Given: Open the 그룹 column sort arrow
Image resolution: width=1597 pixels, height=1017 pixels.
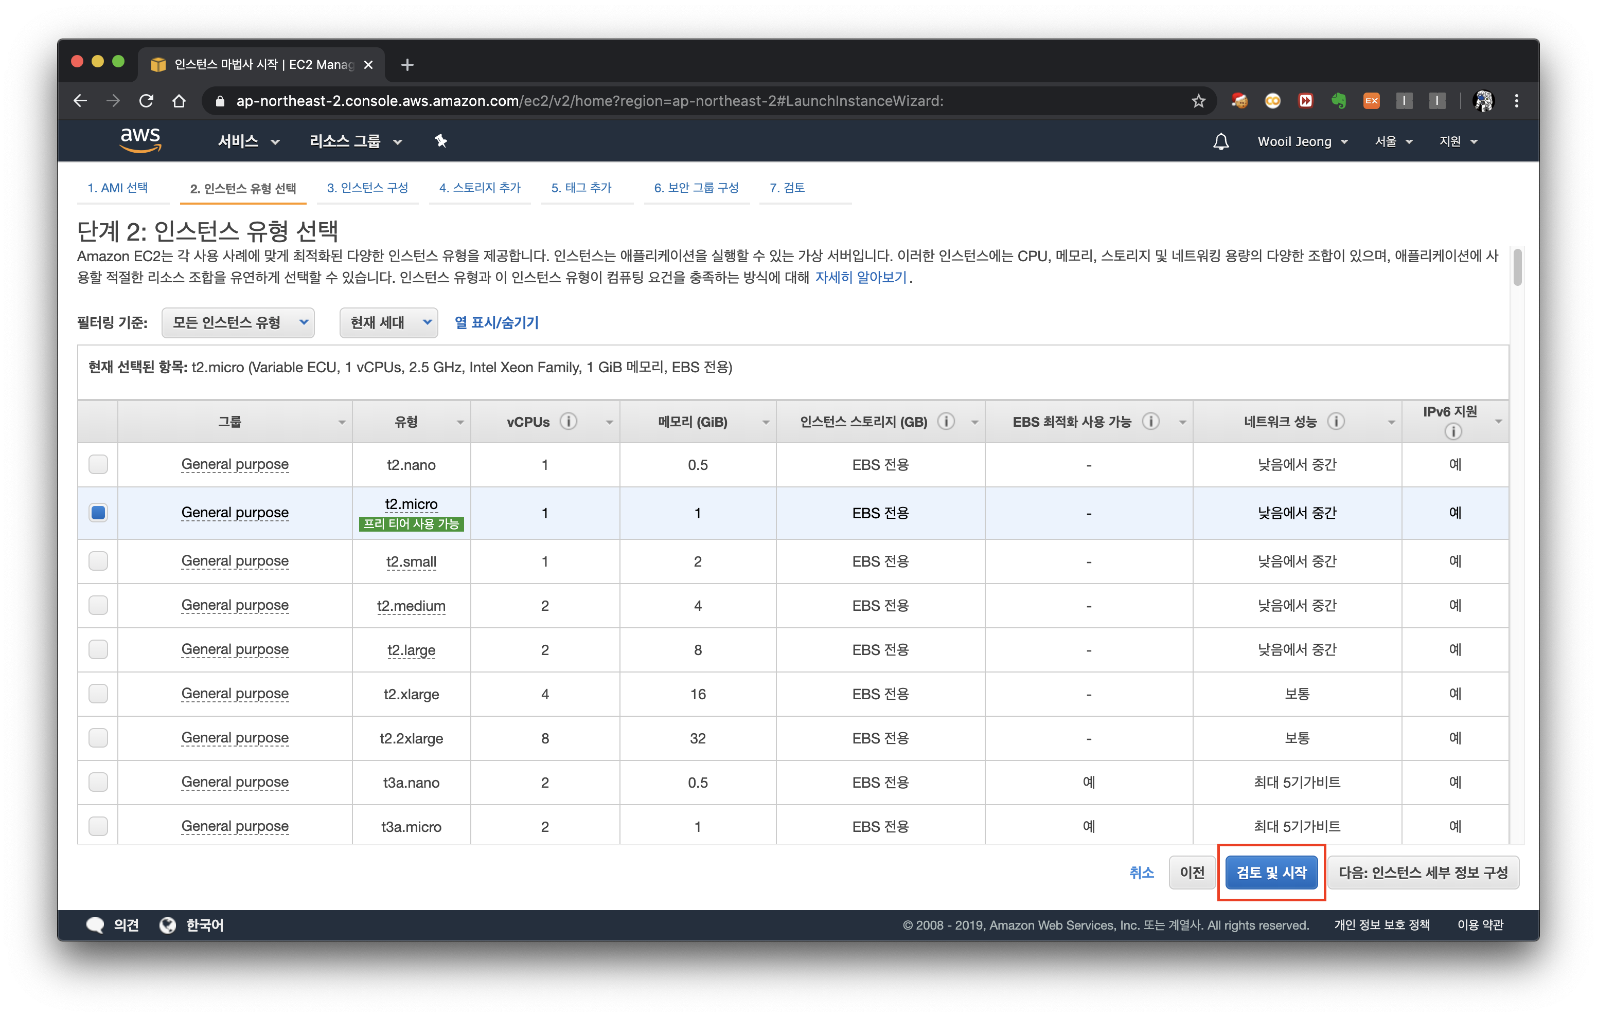Looking at the screenshot, I should click(342, 422).
